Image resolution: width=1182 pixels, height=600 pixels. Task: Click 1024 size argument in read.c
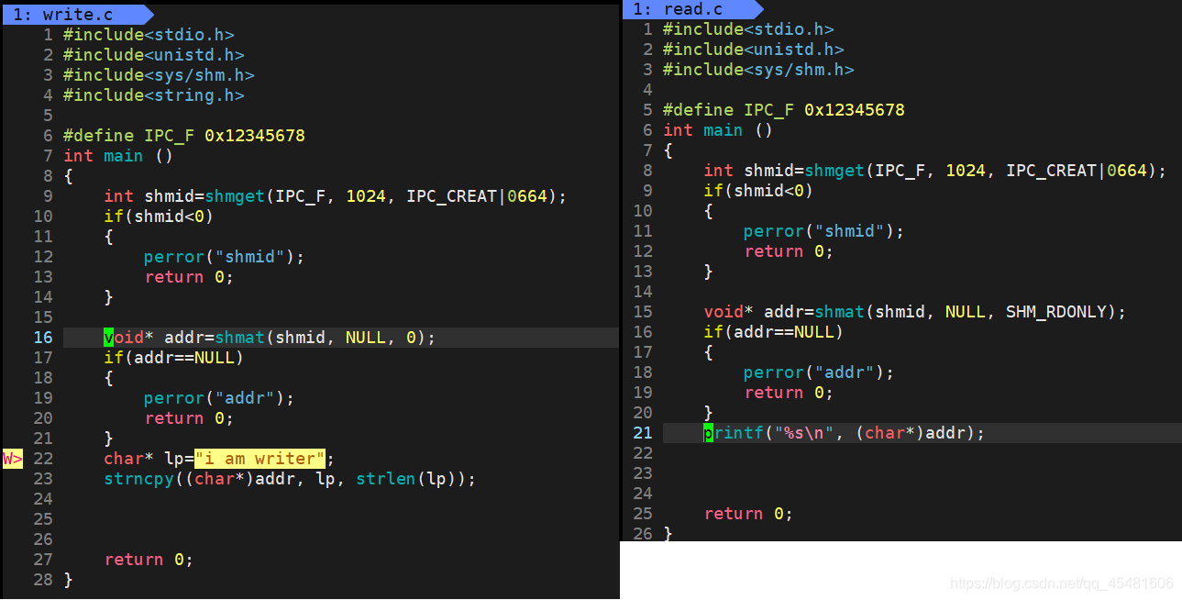coord(966,171)
